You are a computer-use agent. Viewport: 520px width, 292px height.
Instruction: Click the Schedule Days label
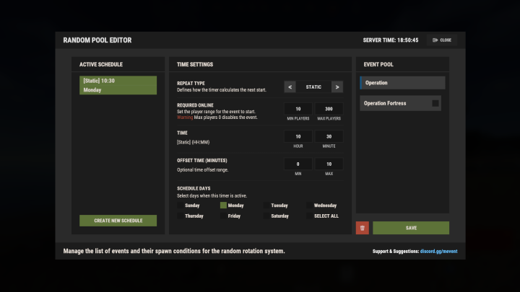coord(194,188)
